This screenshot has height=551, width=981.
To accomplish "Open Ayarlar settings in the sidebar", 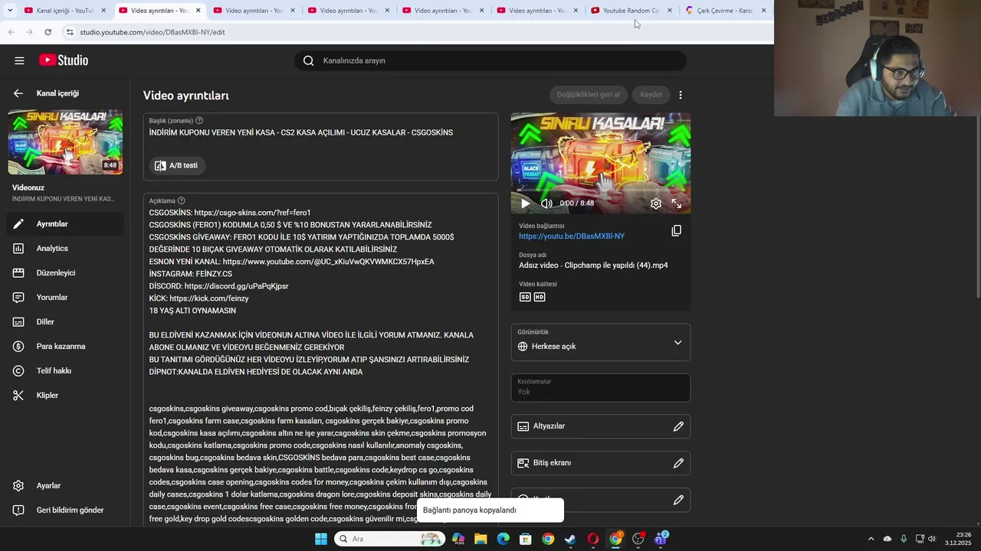I will (65, 486).
